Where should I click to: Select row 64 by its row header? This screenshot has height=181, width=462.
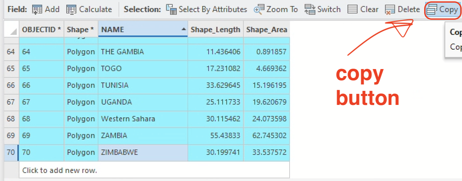11,52
